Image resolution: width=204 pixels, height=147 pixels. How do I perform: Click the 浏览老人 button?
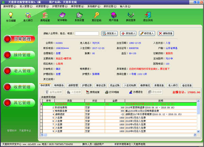click(109, 33)
